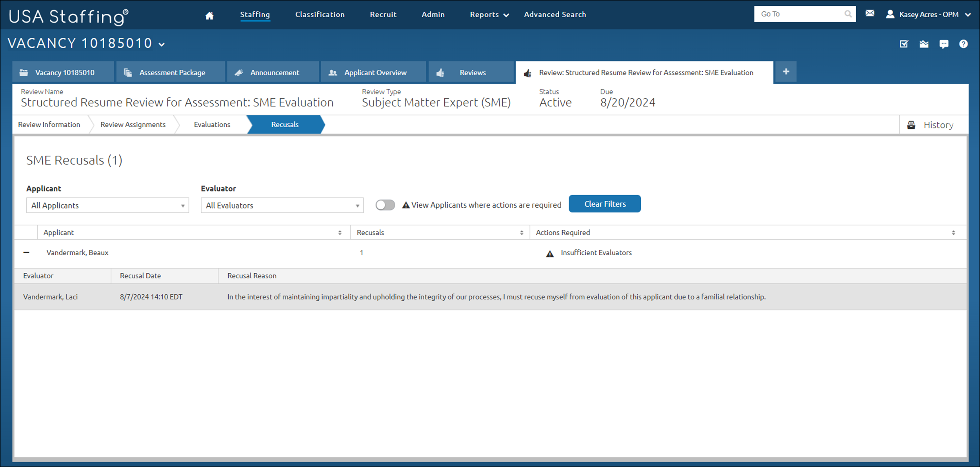Enable View Applicants where actions are required toggle
Image resolution: width=980 pixels, height=467 pixels.
tap(385, 205)
